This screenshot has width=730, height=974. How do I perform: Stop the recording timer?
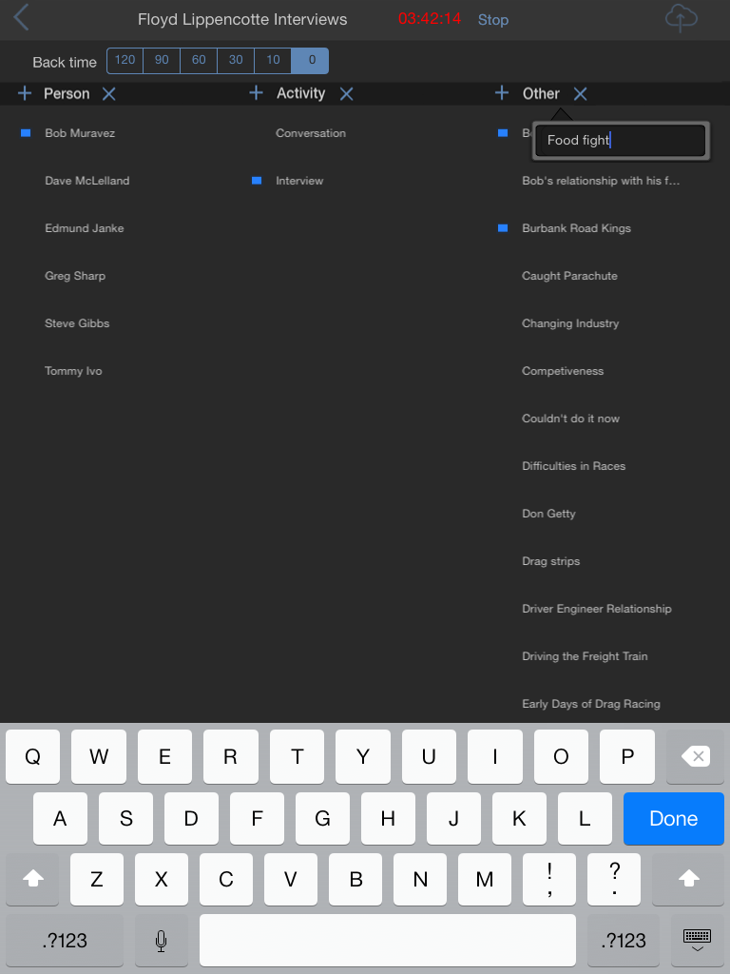[493, 20]
